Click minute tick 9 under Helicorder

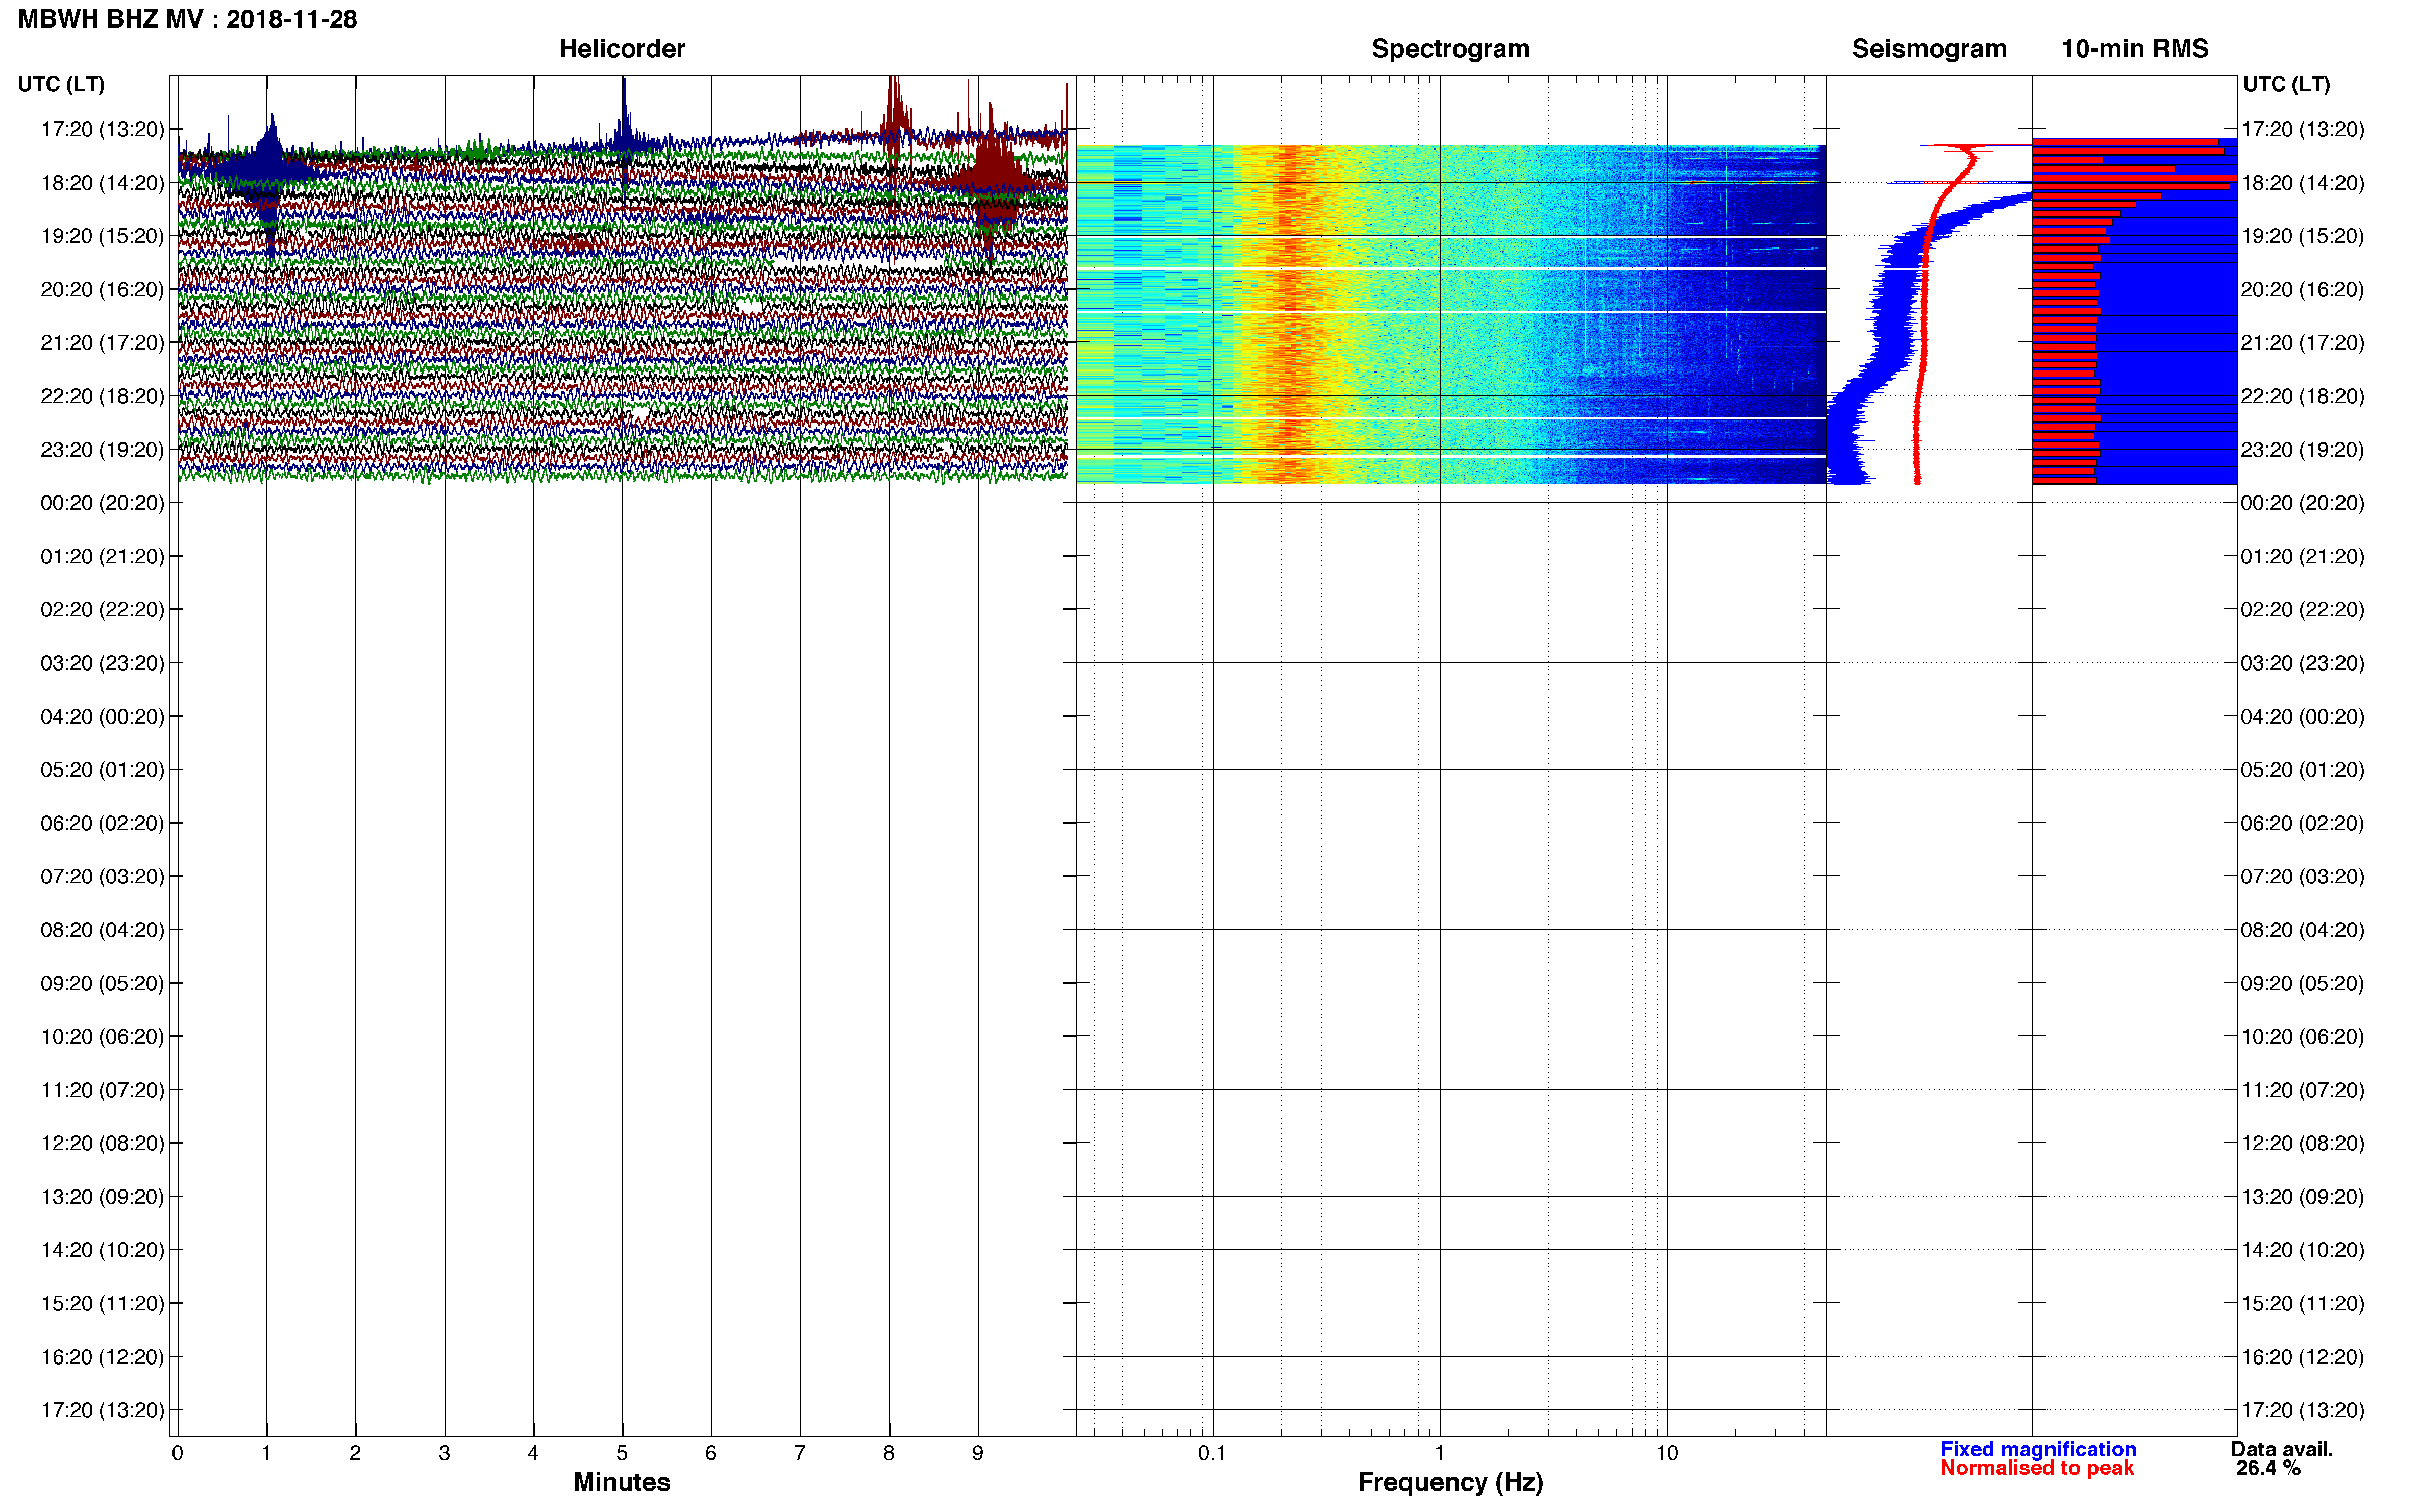click(978, 1453)
